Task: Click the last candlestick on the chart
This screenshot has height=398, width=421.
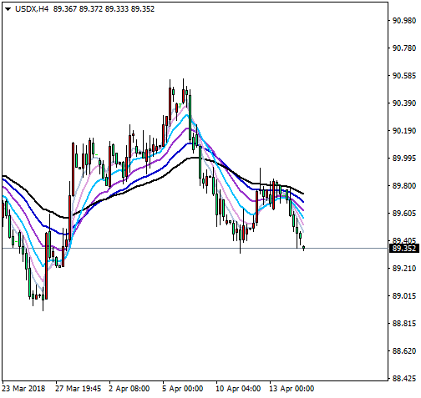Action: coord(303,248)
